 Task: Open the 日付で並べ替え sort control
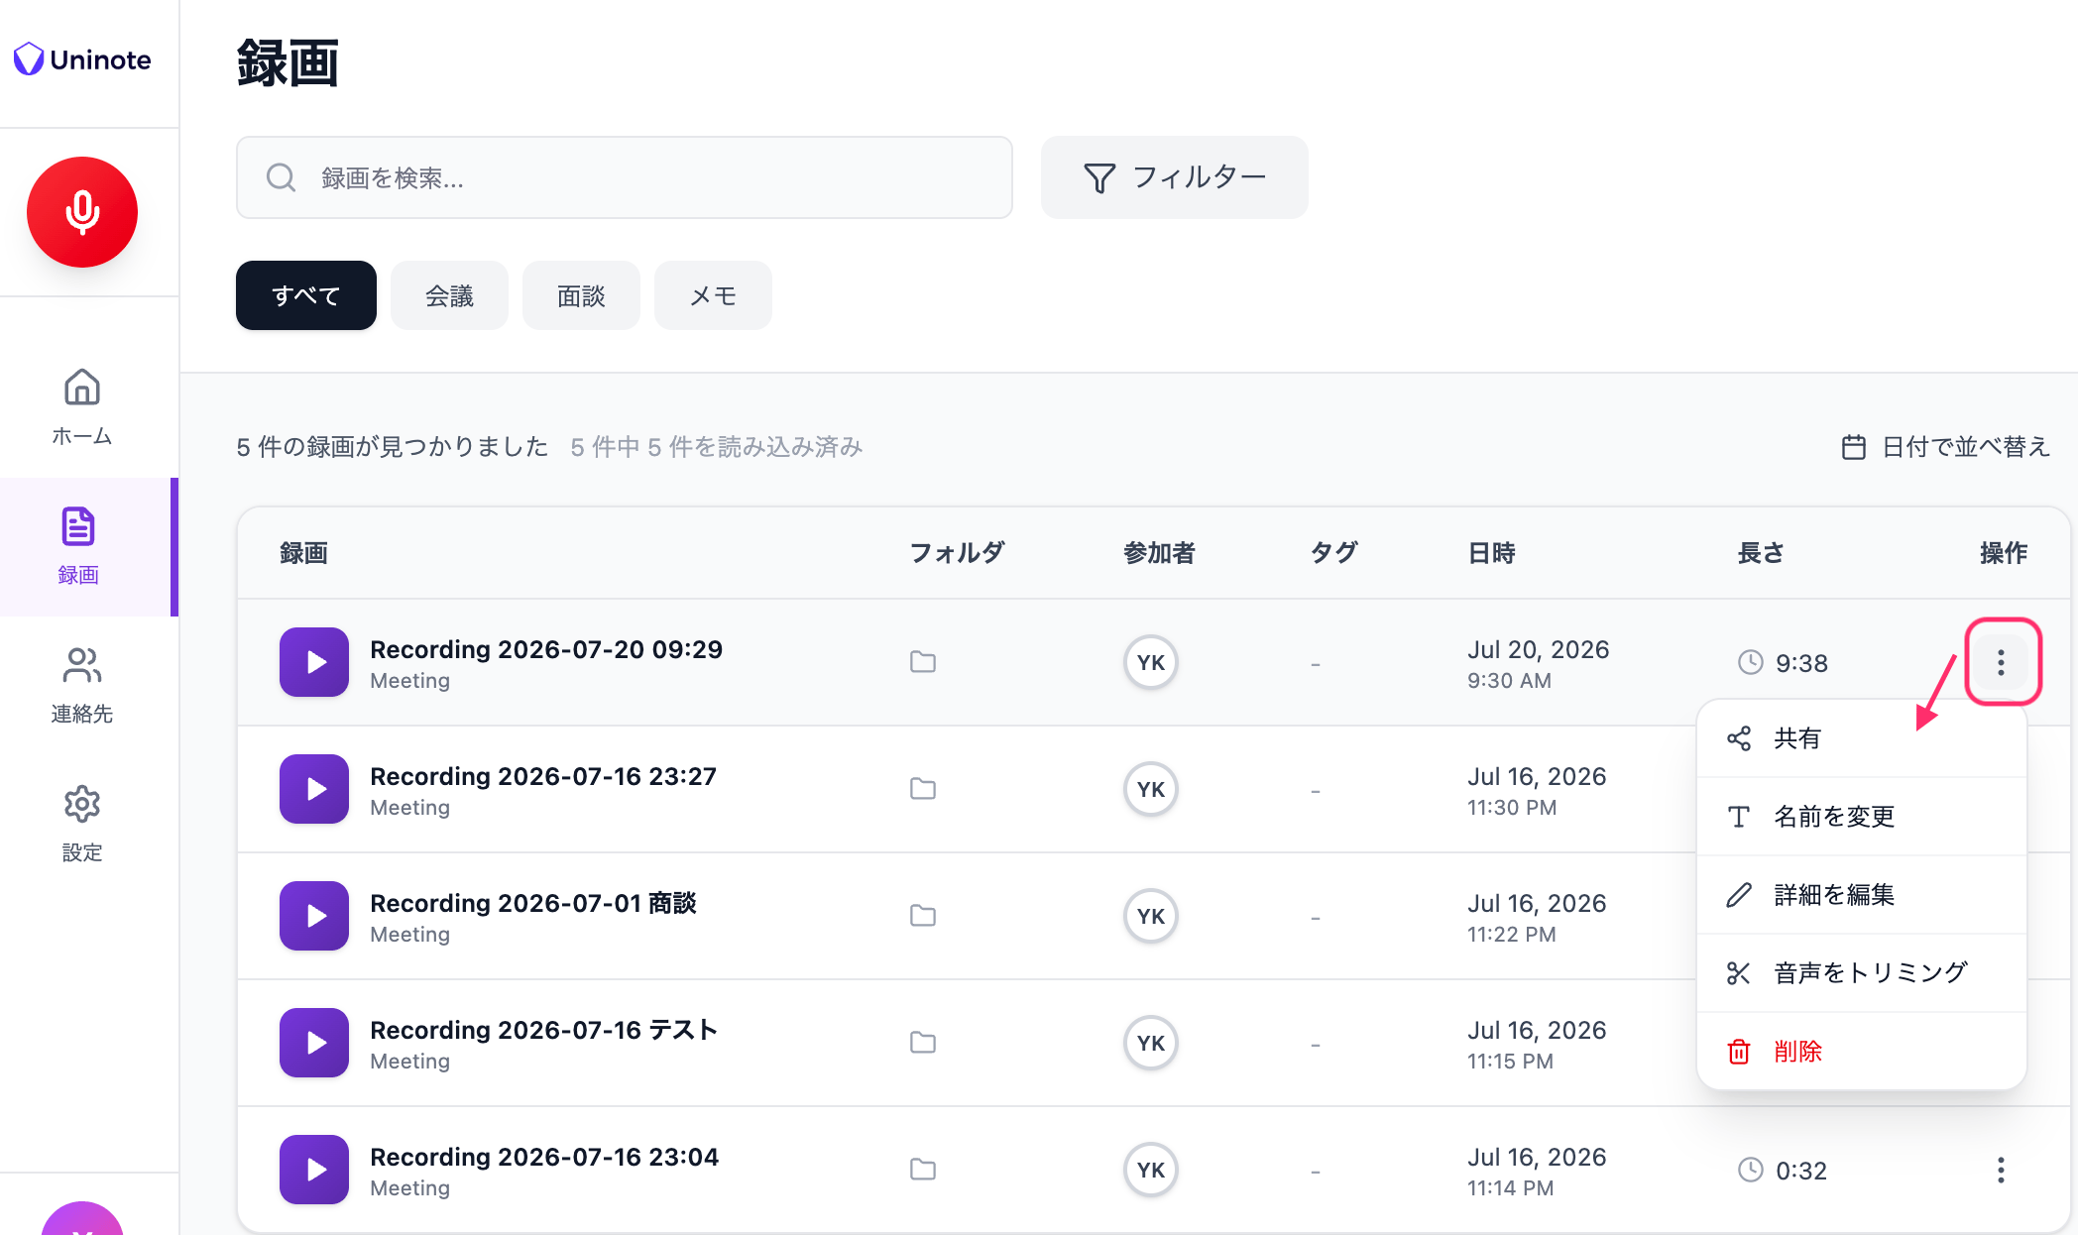point(1945,447)
